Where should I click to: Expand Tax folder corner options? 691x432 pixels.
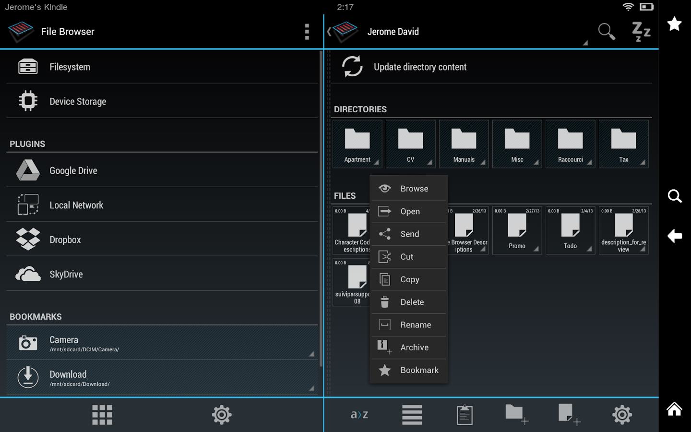coord(643,163)
